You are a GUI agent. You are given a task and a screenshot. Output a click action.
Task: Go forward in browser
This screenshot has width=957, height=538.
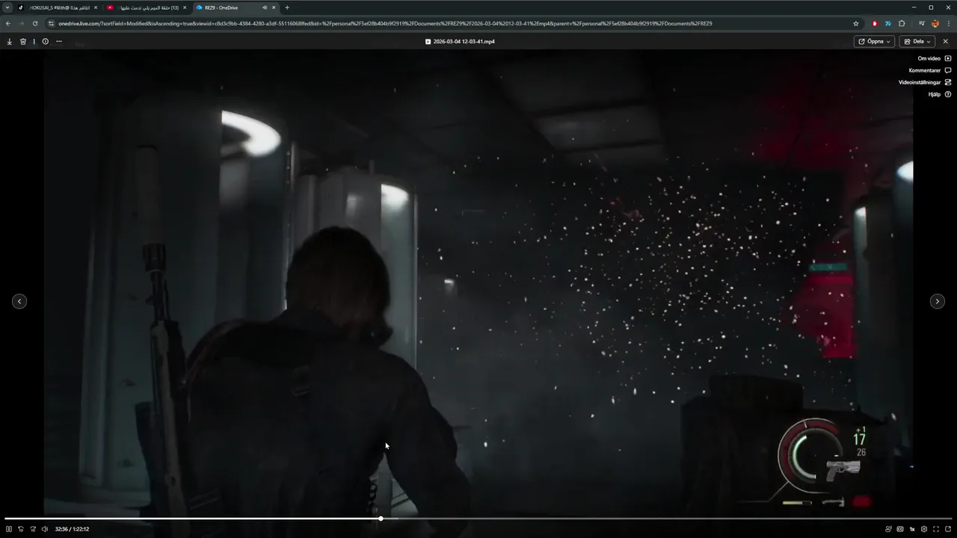point(22,23)
